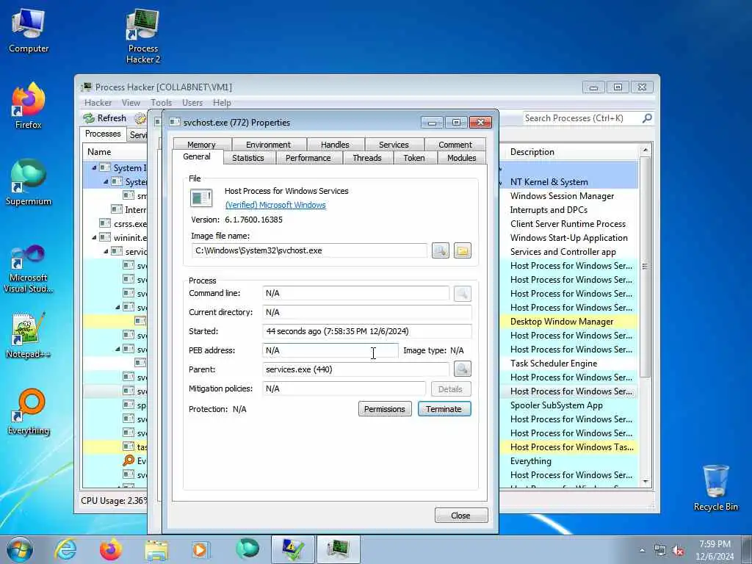Open the Computer desktop icon
The width and height of the screenshot is (752, 564).
tap(29, 31)
